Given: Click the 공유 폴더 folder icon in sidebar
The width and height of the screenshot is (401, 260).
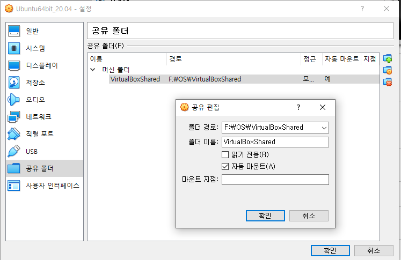Looking at the screenshot, I should pyautogui.click(x=14, y=168).
